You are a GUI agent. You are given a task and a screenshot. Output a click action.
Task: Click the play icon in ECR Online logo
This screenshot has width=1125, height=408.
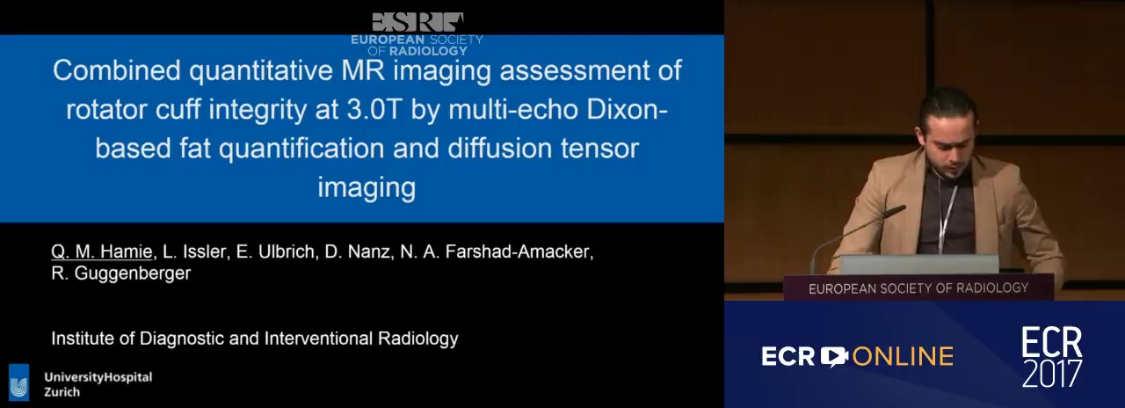(833, 356)
